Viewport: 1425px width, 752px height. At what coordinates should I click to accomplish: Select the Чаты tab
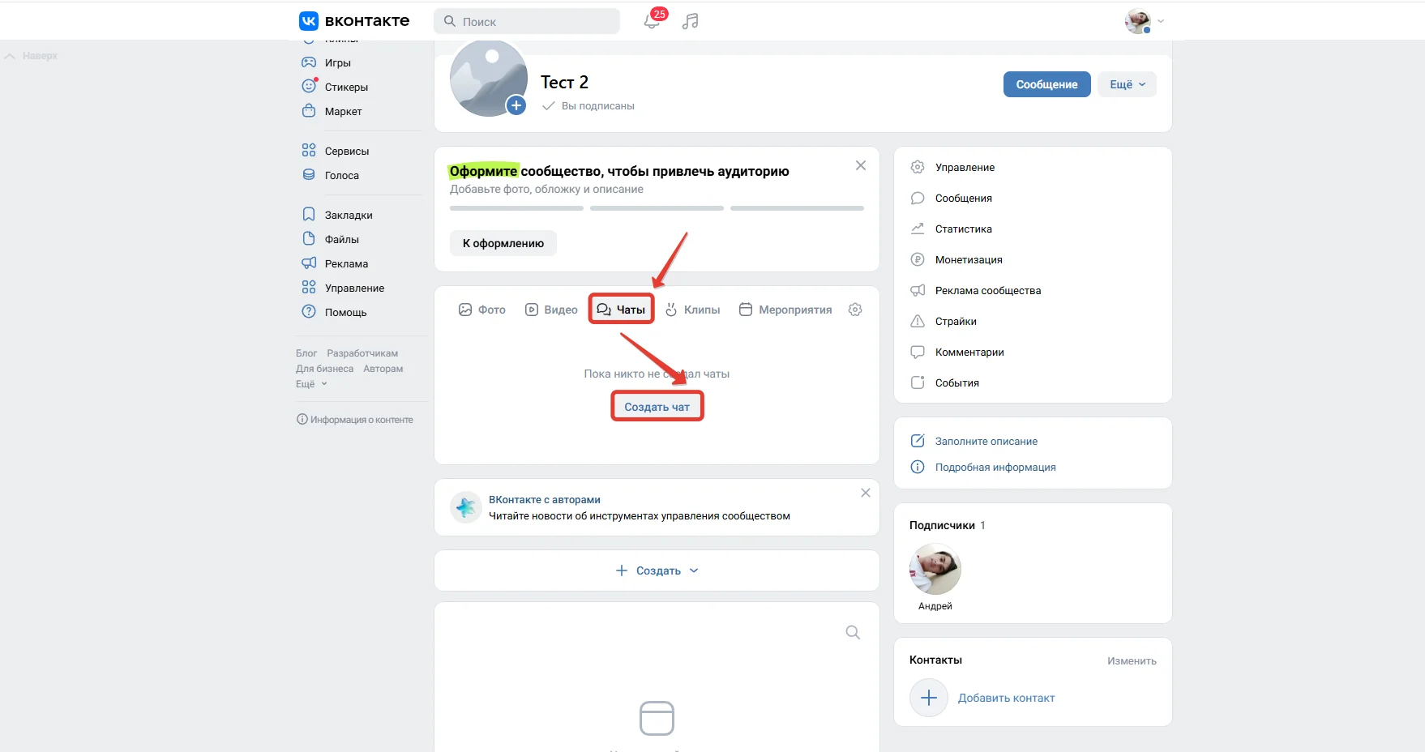click(621, 310)
